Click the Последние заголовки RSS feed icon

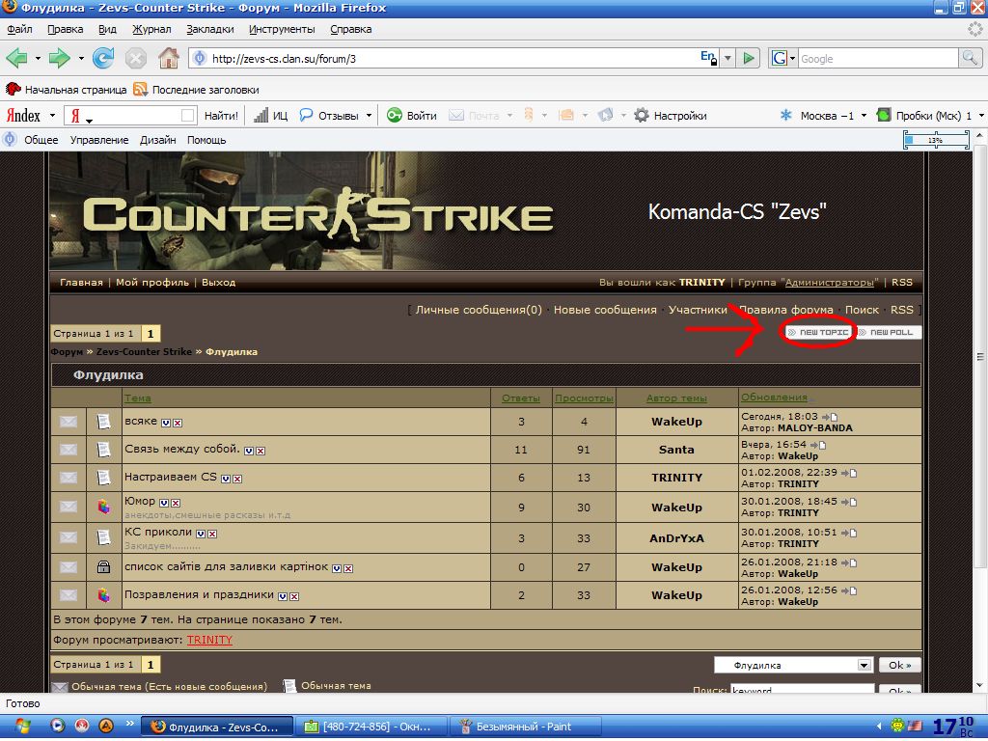[140, 90]
